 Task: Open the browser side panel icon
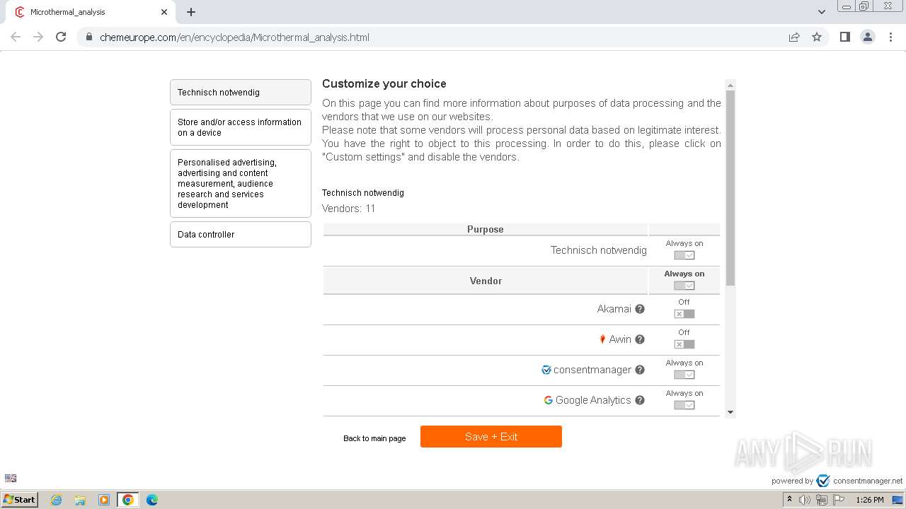click(x=844, y=37)
